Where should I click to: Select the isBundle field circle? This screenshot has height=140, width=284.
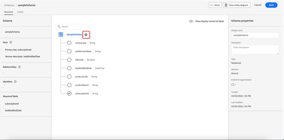[69, 60]
